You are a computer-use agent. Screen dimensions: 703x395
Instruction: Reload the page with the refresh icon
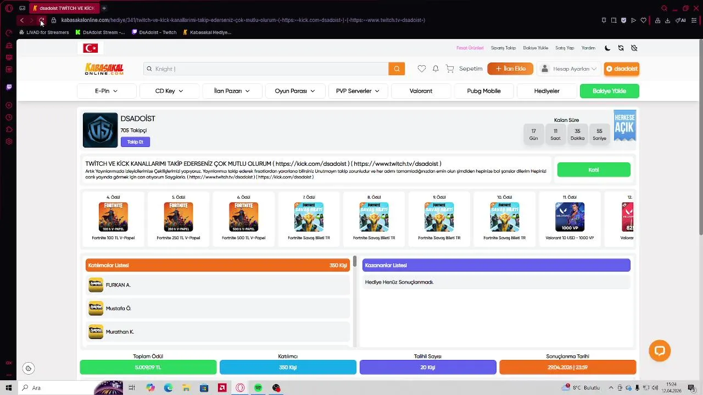tap(41, 20)
